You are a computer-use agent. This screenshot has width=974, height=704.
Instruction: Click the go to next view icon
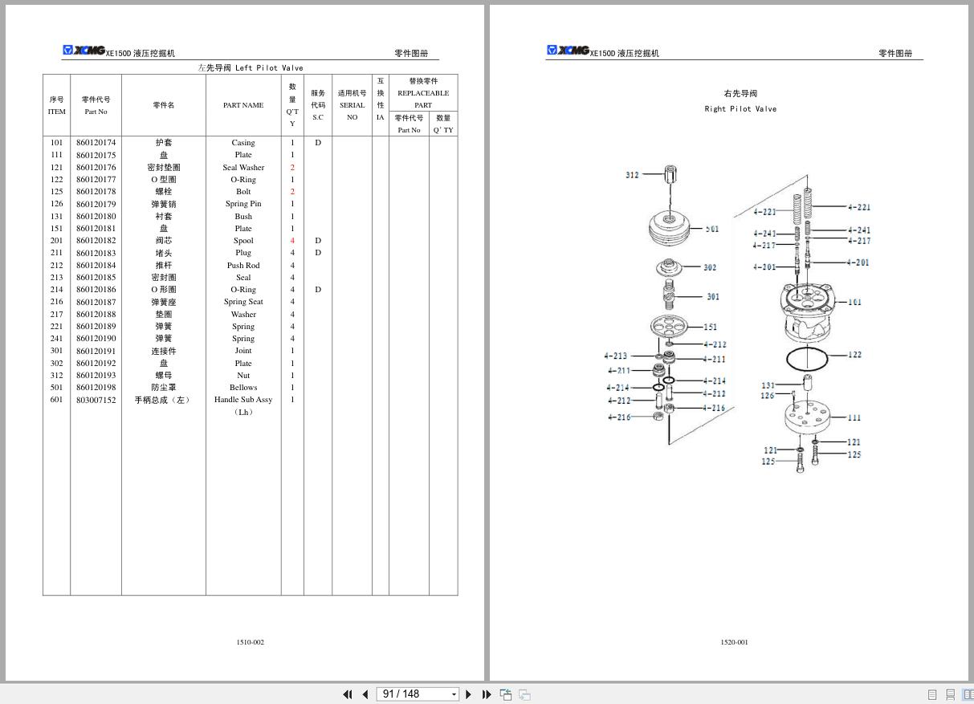coord(524,694)
